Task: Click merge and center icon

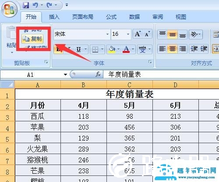Action: (215, 49)
